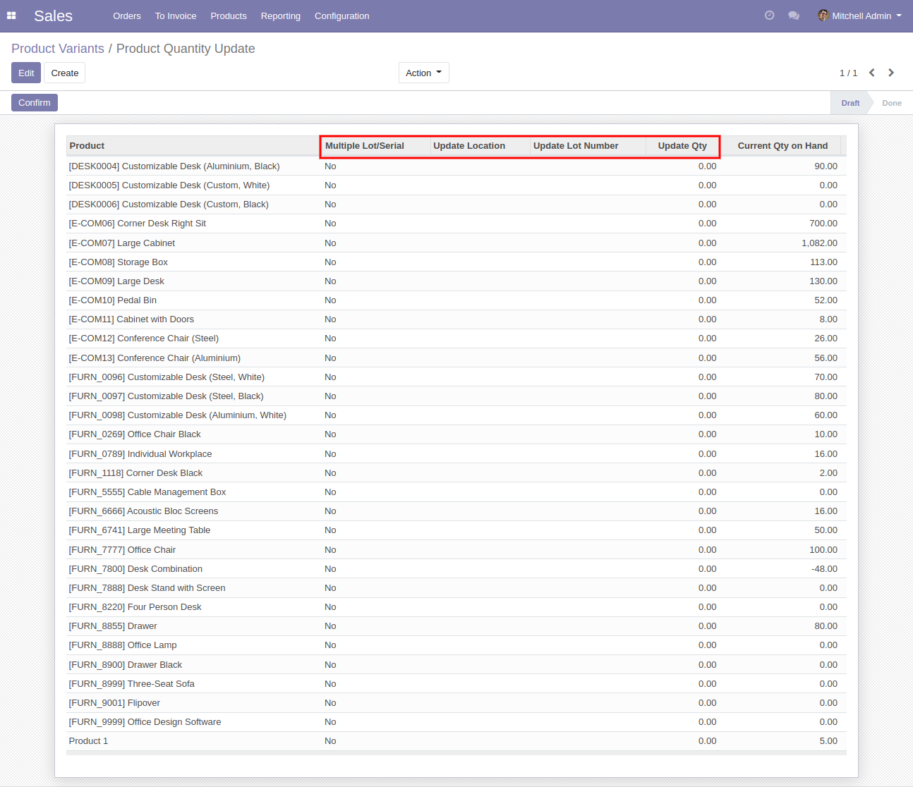Viewport: 913px width, 787px height.
Task: Open the activities clock icon
Action: pos(769,16)
